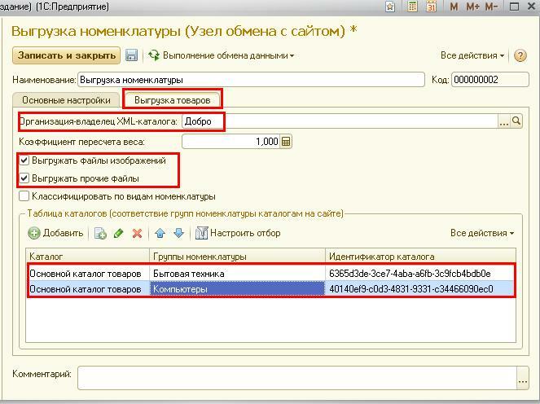Open calculator button in weight coefficient field
This screenshot has height=404, width=540.
[x=286, y=142]
